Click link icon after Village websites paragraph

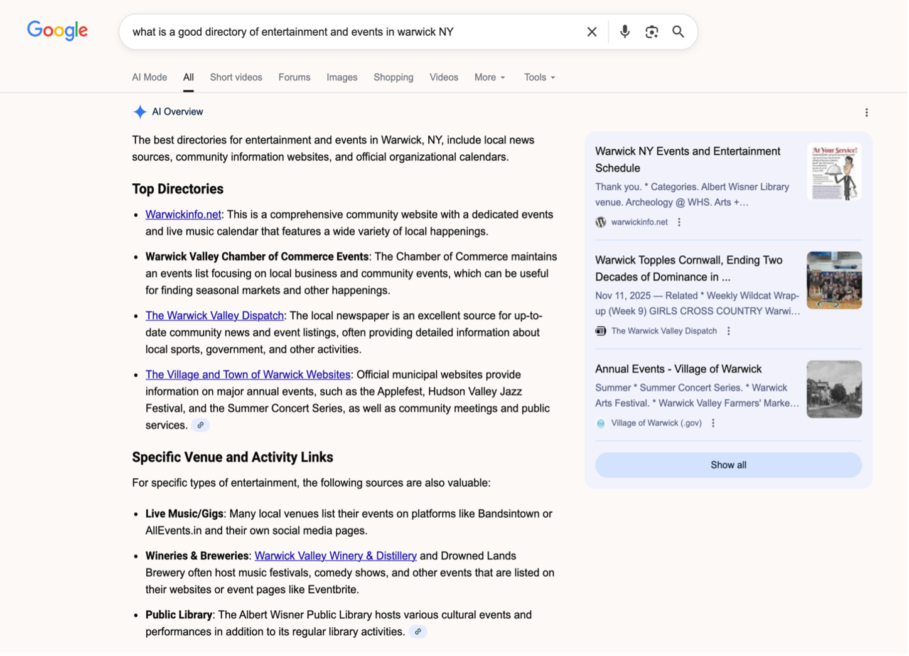point(200,425)
